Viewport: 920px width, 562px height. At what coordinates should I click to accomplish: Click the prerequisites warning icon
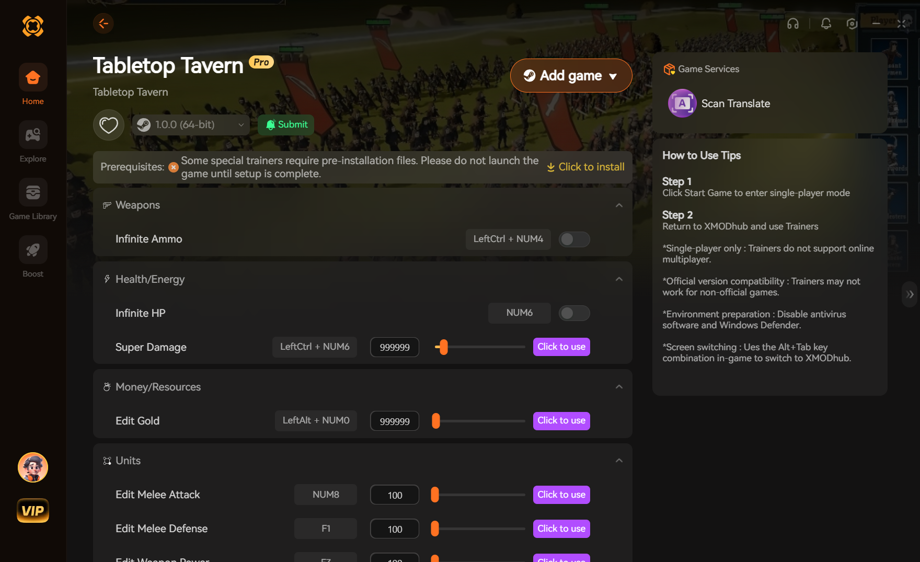[x=174, y=167]
